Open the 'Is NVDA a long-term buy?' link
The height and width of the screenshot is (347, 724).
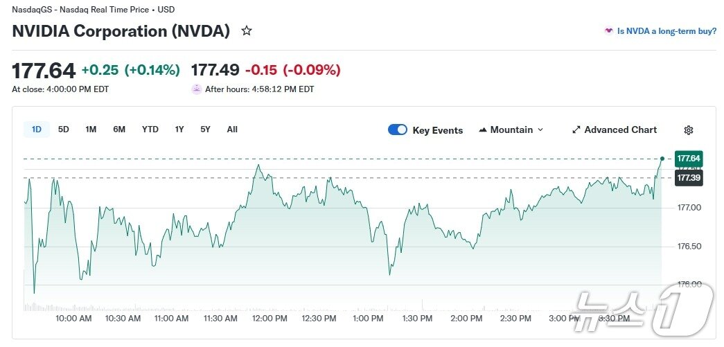coord(666,31)
